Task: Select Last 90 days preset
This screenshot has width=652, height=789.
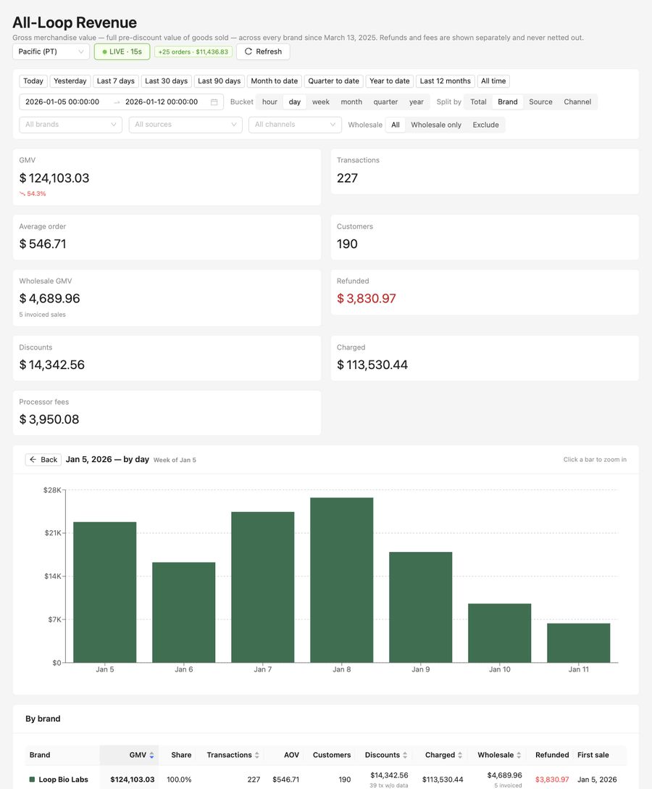Action: pos(220,81)
